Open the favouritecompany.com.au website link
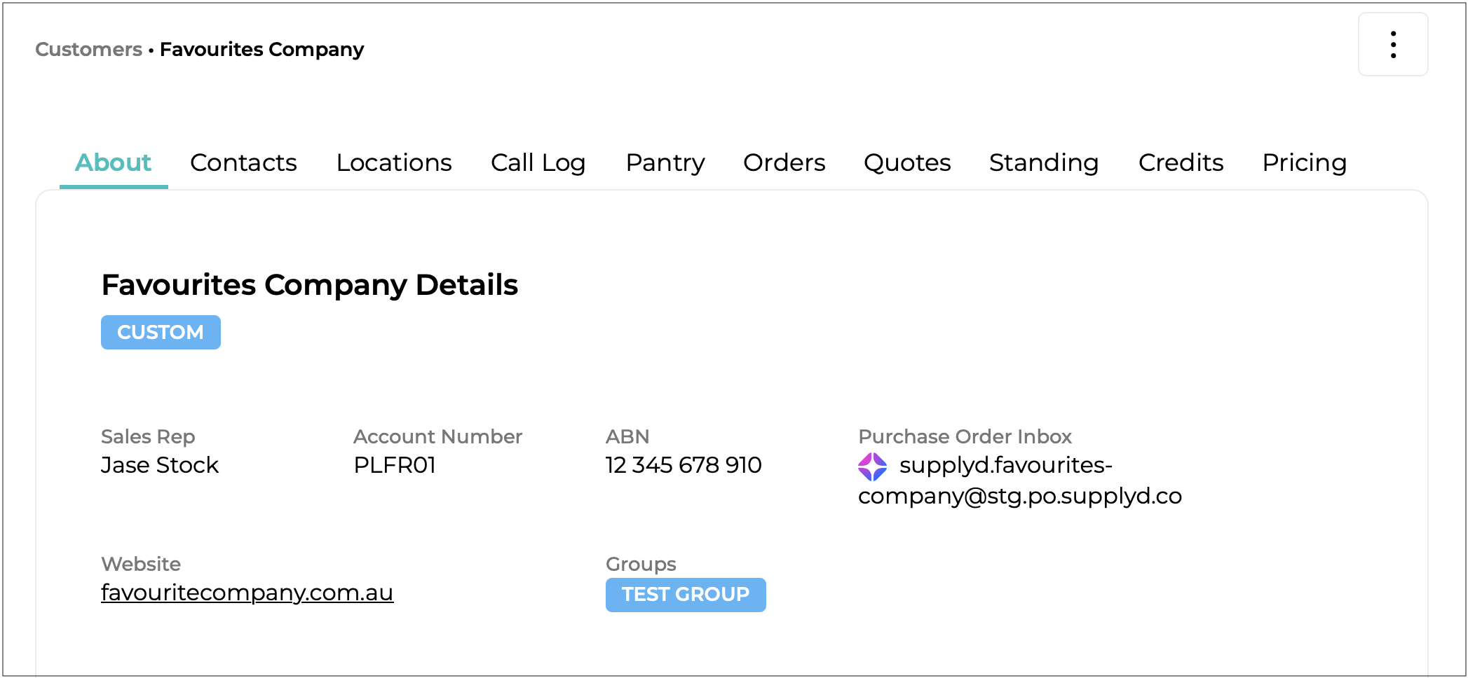Viewport: 1468px width, 678px height. pyautogui.click(x=247, y=593)
